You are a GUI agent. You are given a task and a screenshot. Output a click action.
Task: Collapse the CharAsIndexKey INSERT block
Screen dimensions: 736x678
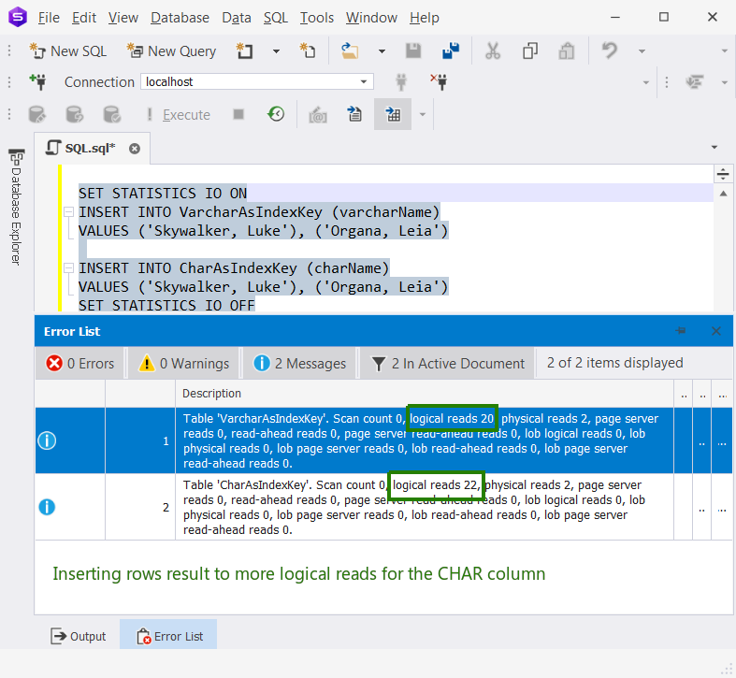click(x=68, y=268)
